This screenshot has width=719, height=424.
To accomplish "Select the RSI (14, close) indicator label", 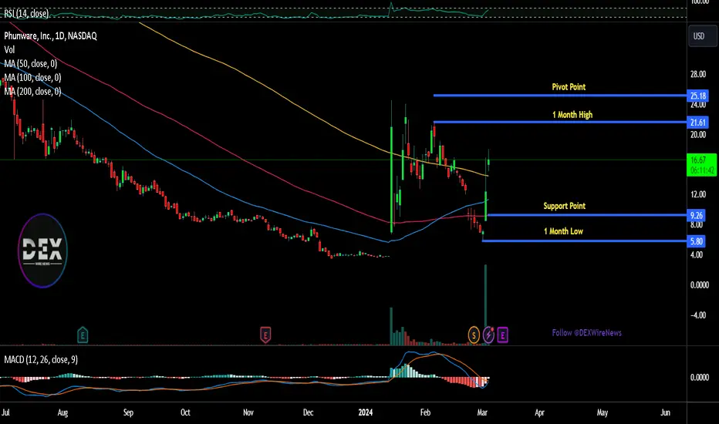I will (x=26, y=13).
